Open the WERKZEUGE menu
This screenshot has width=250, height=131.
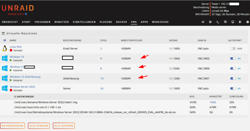click(160, 22)
